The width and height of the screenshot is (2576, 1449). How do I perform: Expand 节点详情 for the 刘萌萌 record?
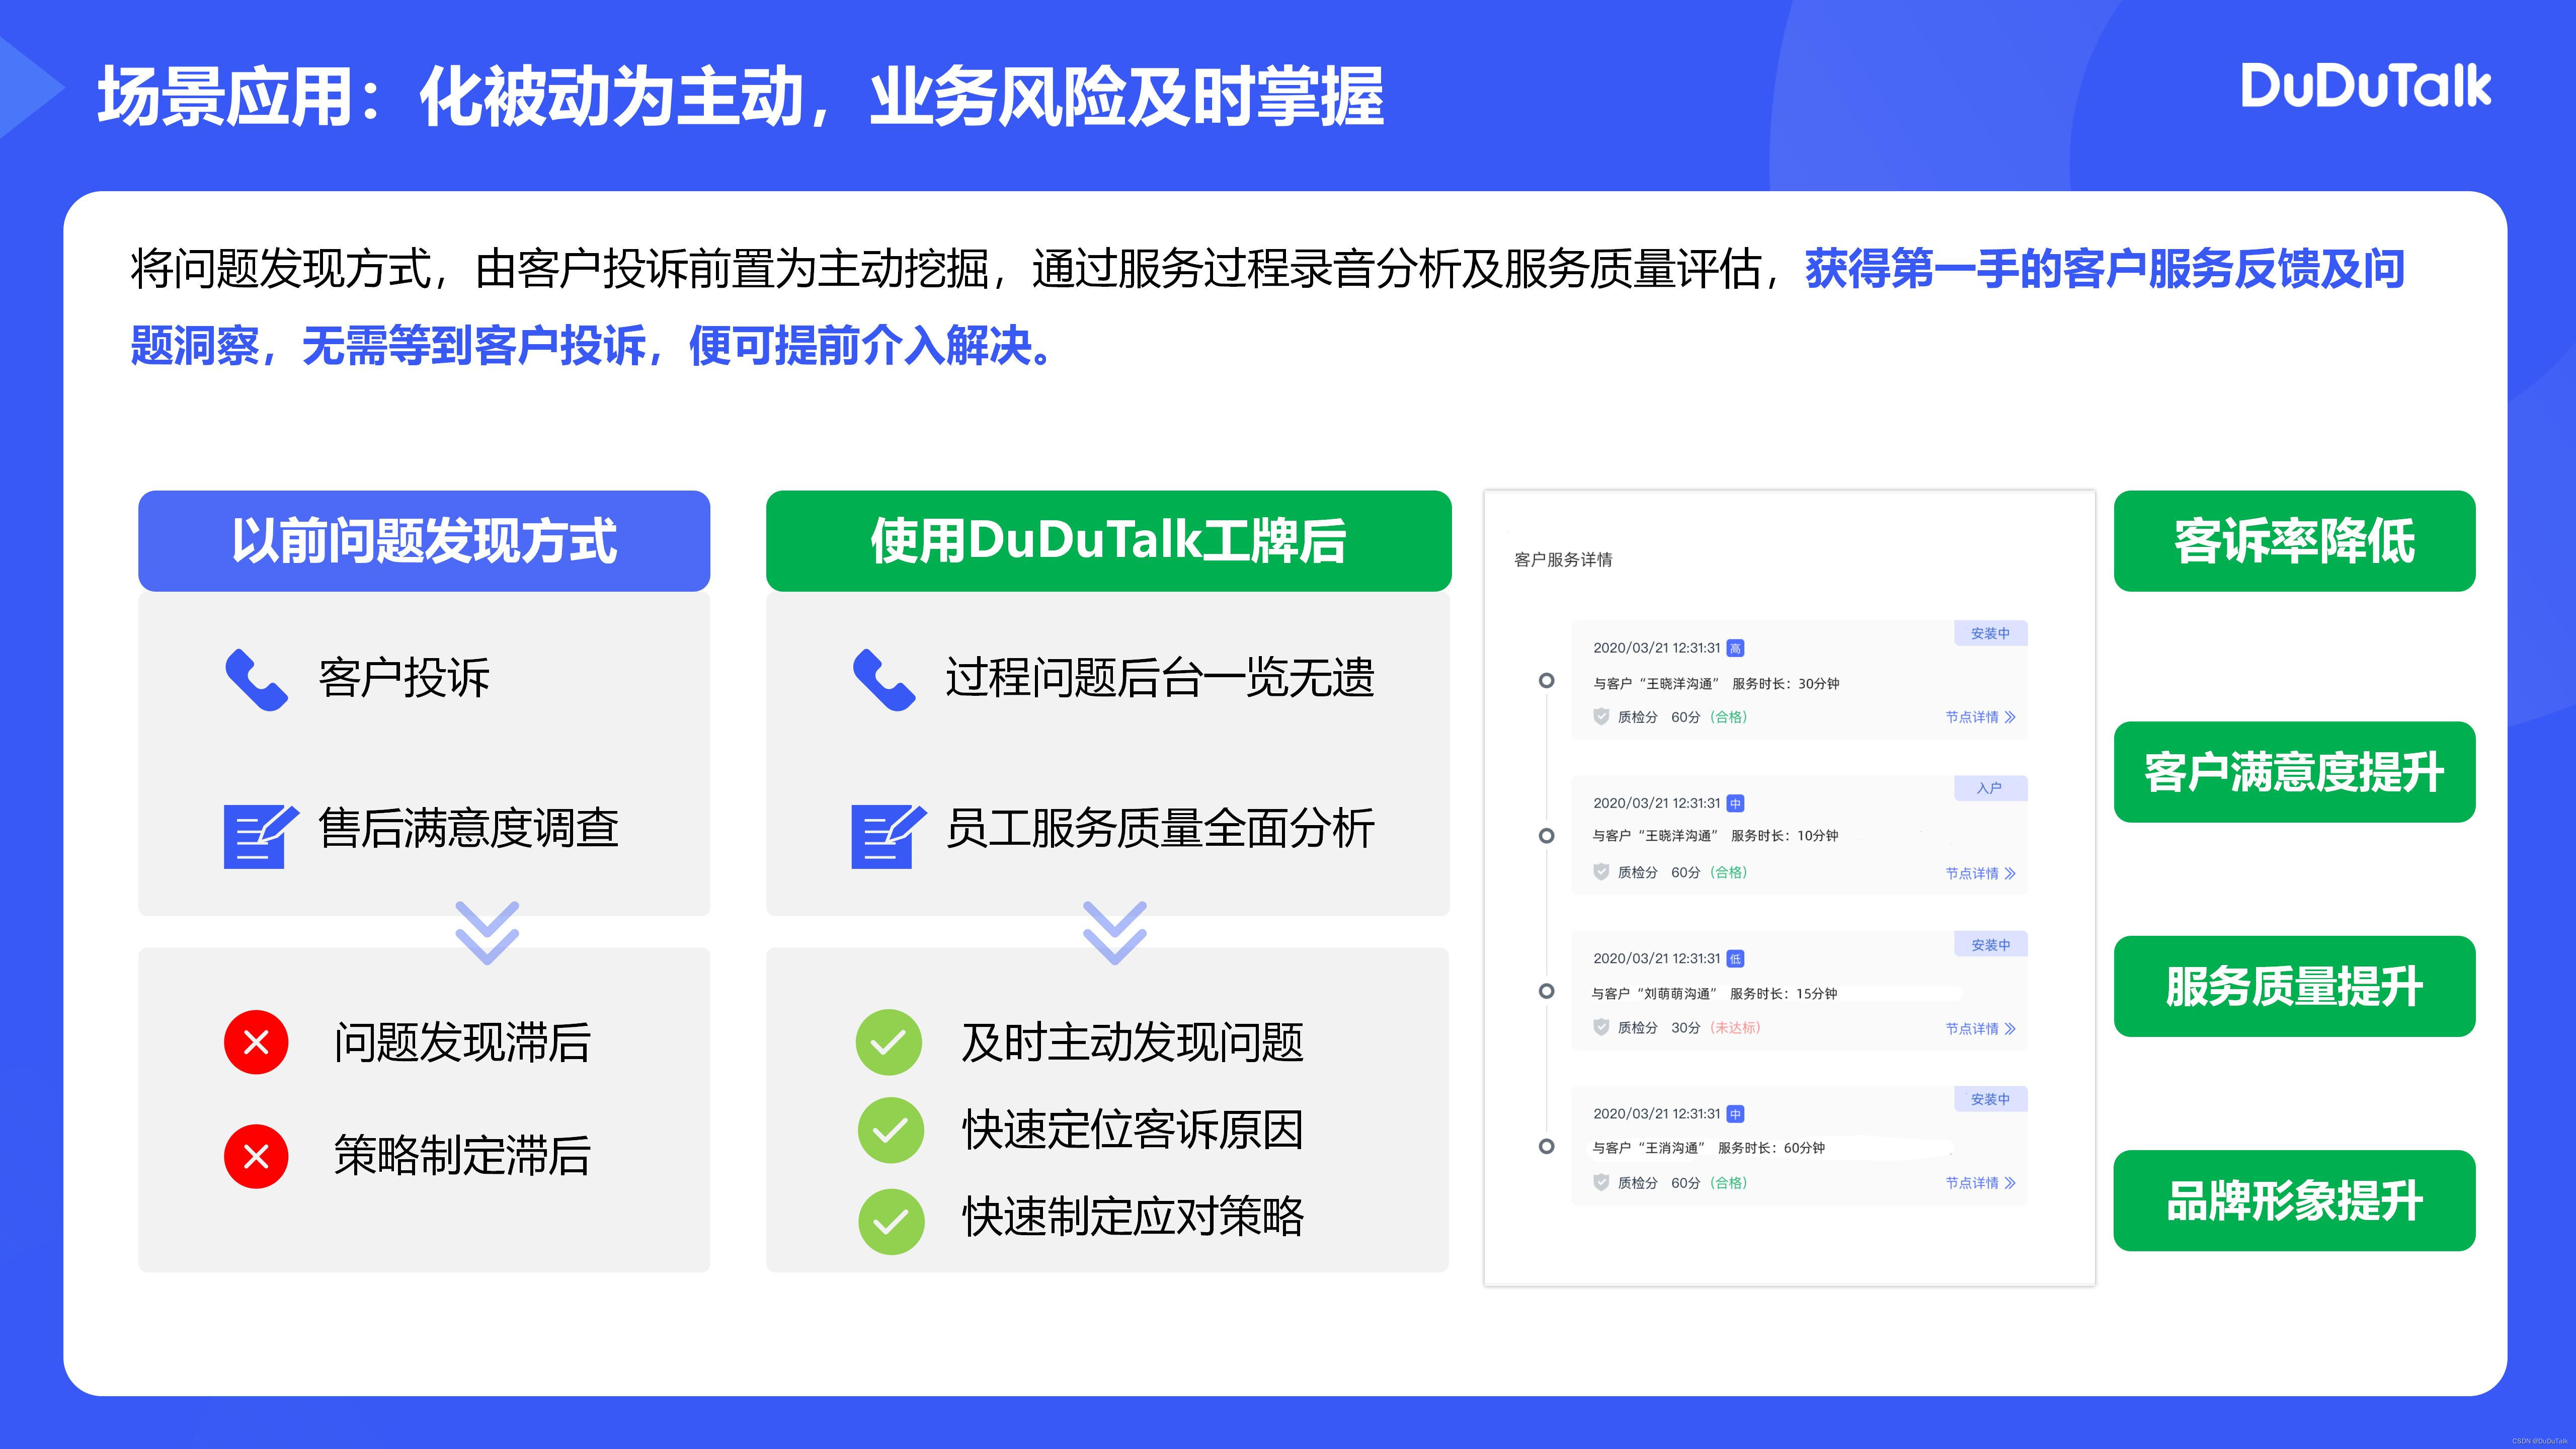1980,1028
